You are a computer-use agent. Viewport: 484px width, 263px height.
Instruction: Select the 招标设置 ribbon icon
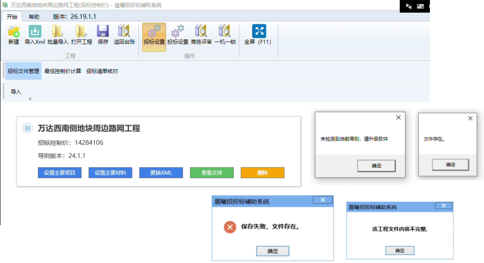pyautogui.click(x=154, y=32)
